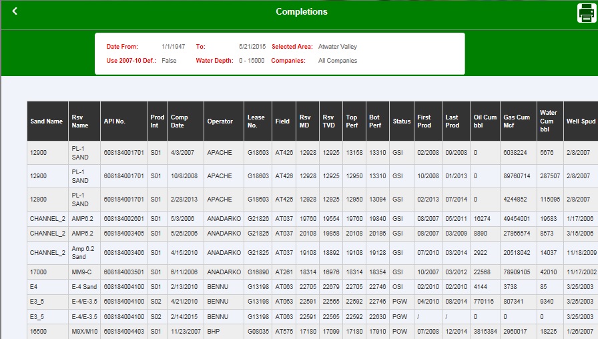598x339 pixels.
Task: Click the Top Perf column header
Action: point(354,121)
